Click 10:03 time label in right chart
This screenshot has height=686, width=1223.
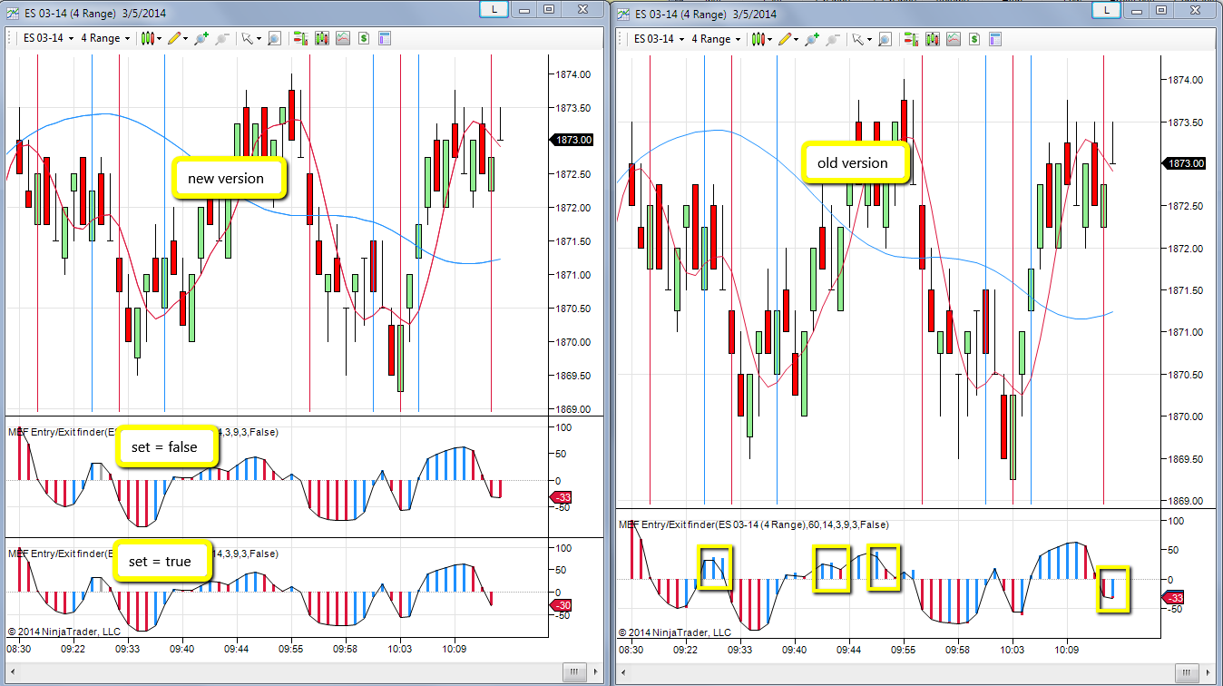pos(1012,651)
